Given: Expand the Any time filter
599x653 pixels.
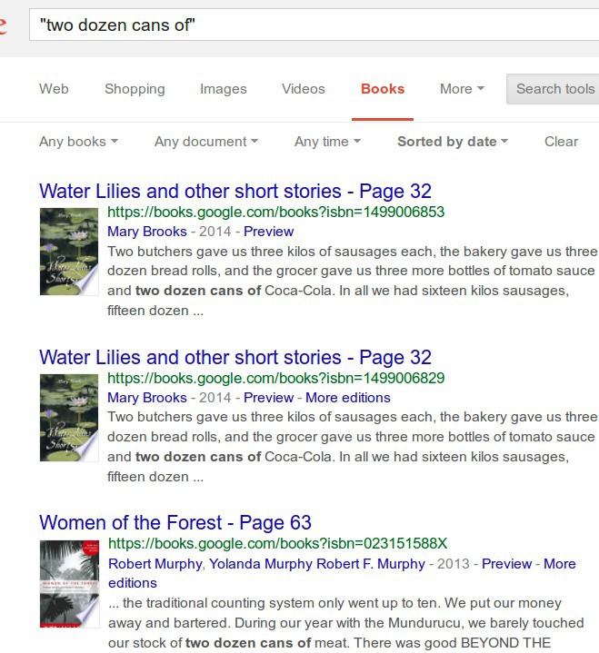Looking at the screenshot, I should [327, 142].
